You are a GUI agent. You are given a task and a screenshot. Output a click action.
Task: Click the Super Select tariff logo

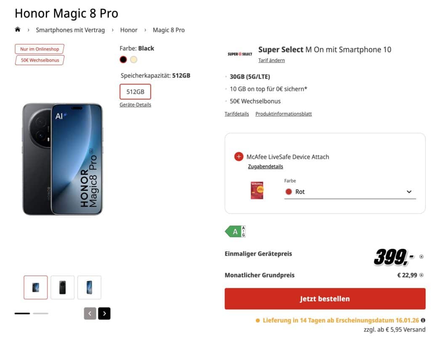pos(240,54)
